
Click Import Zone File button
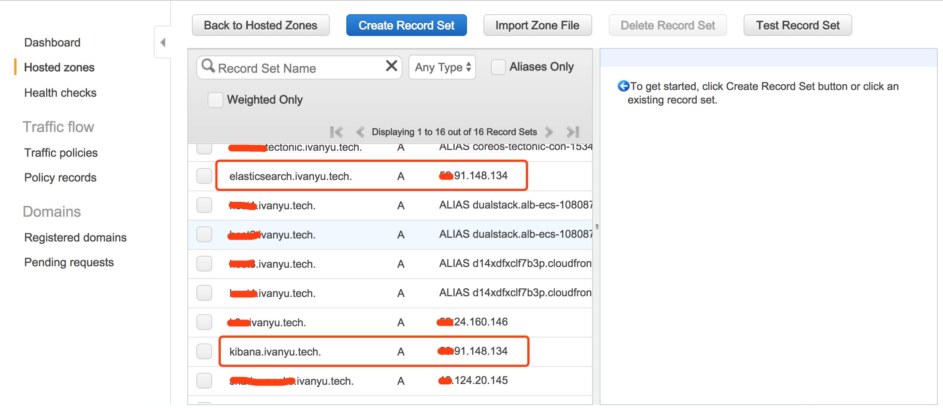coord(537,25)
